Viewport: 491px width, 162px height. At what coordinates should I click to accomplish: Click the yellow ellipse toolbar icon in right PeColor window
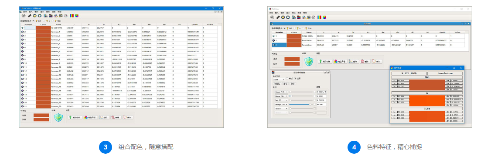[283, 17]
